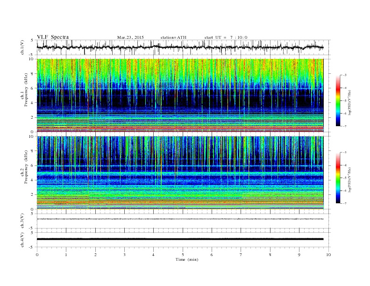The height and width of the screenshot is (286, 370).
Task: Click the time axis tick label "10"
Action: point(328,255)
